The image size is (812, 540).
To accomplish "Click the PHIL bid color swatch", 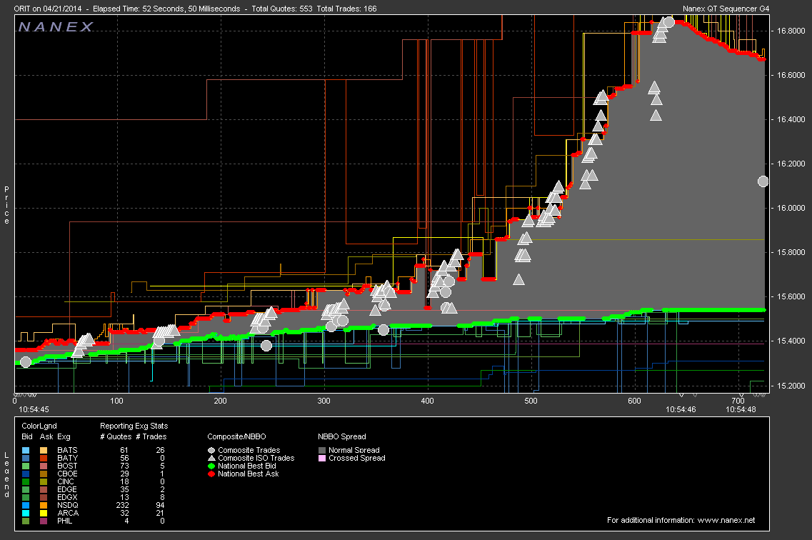I will click(x=26, y=521).
